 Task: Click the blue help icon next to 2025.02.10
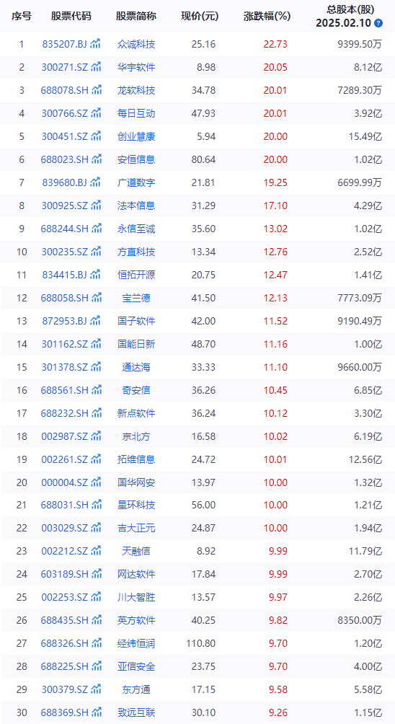tap(378, 23)
